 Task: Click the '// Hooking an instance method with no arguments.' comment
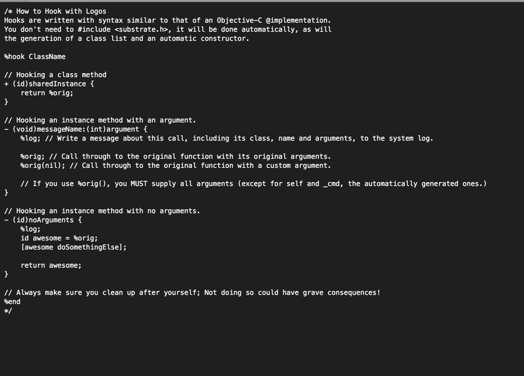pyautogui.click(x=102, y=211)
